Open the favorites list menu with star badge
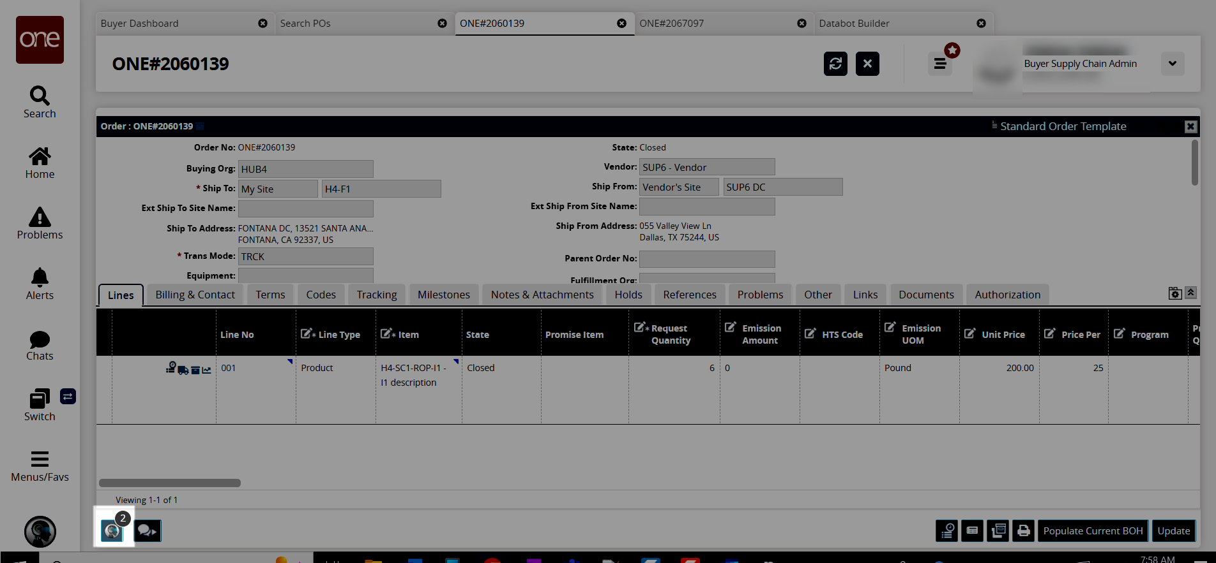The height and width of the screenshot is (563, 1216). [940, 63]
